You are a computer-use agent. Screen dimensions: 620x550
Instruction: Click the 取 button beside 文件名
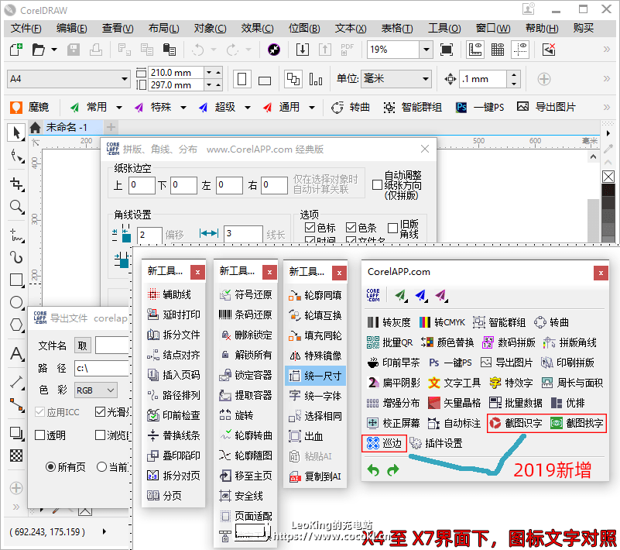tap(83, 345)
